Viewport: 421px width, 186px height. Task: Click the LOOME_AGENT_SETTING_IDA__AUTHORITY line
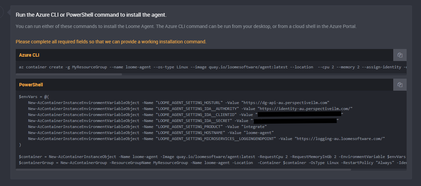click(191, 109)
